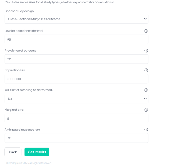This screenshot has width=171, height=165.
Task: Click the margin of error field
Action: 76,118
